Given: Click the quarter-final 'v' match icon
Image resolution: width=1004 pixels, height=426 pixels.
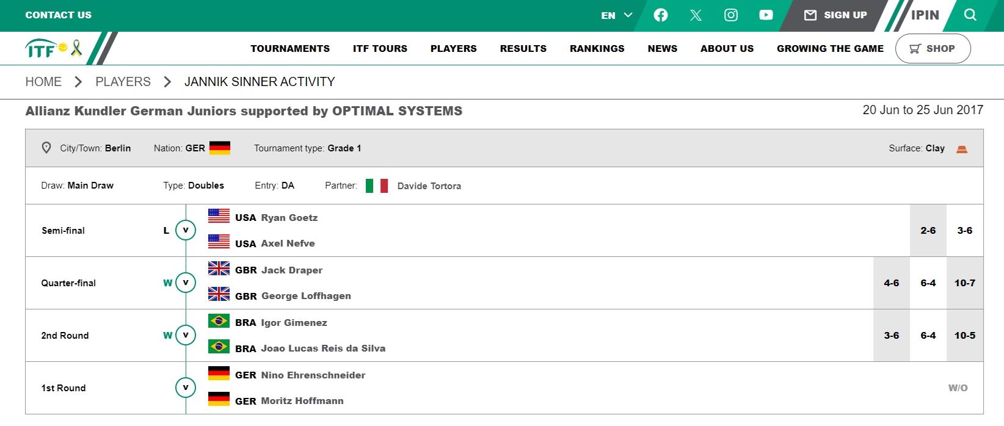Looking at the screenshot, I should tap(186, 283).
